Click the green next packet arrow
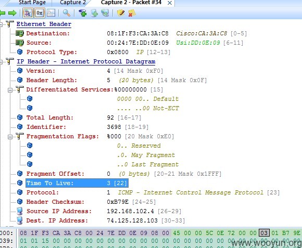 click(x=12, y=13)
